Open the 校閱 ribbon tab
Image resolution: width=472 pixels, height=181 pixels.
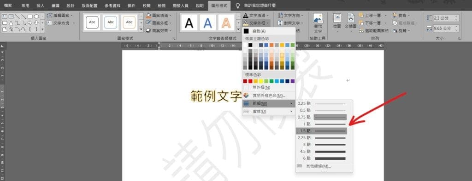coord(147,6)
